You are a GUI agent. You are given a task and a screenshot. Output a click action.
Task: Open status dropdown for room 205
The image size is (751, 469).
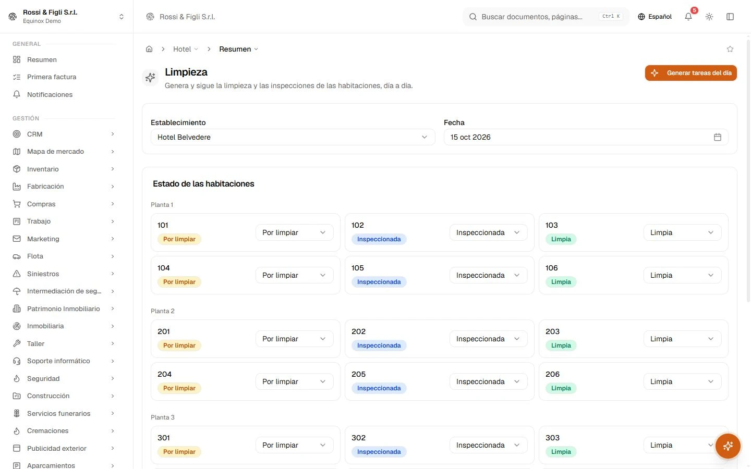point(488,381)
